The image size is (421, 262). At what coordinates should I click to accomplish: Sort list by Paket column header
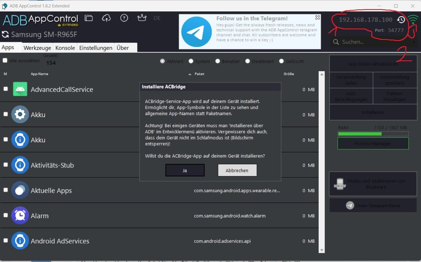click(199, 74)
